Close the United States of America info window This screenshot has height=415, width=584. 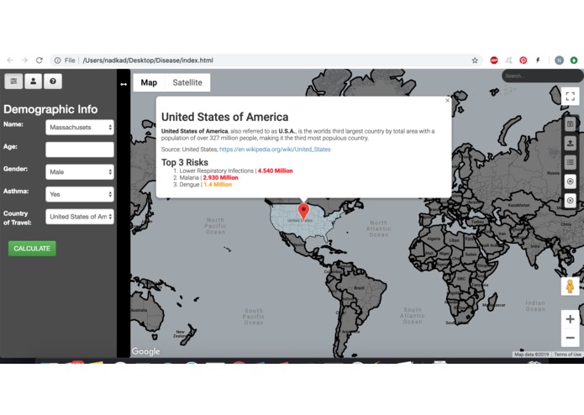pos(447,101)
